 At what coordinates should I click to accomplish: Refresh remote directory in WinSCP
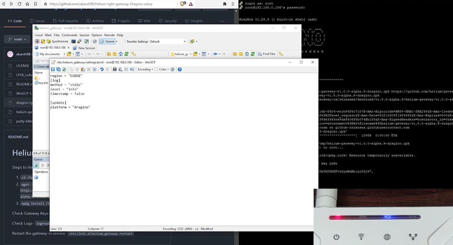(253, 54)
